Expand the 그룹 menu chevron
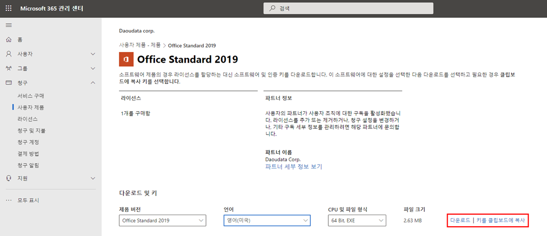 [x=93, y=68]
